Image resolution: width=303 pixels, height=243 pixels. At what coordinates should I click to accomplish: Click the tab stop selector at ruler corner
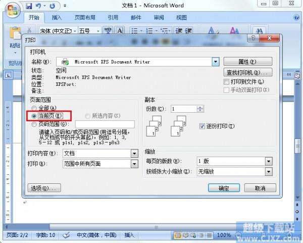[8, 75]
